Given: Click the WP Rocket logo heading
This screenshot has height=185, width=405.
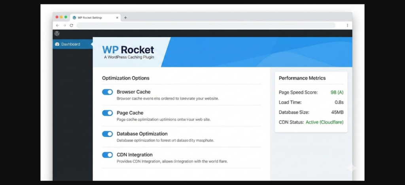Looking at the screenshot, I should [x=128, y=49].
